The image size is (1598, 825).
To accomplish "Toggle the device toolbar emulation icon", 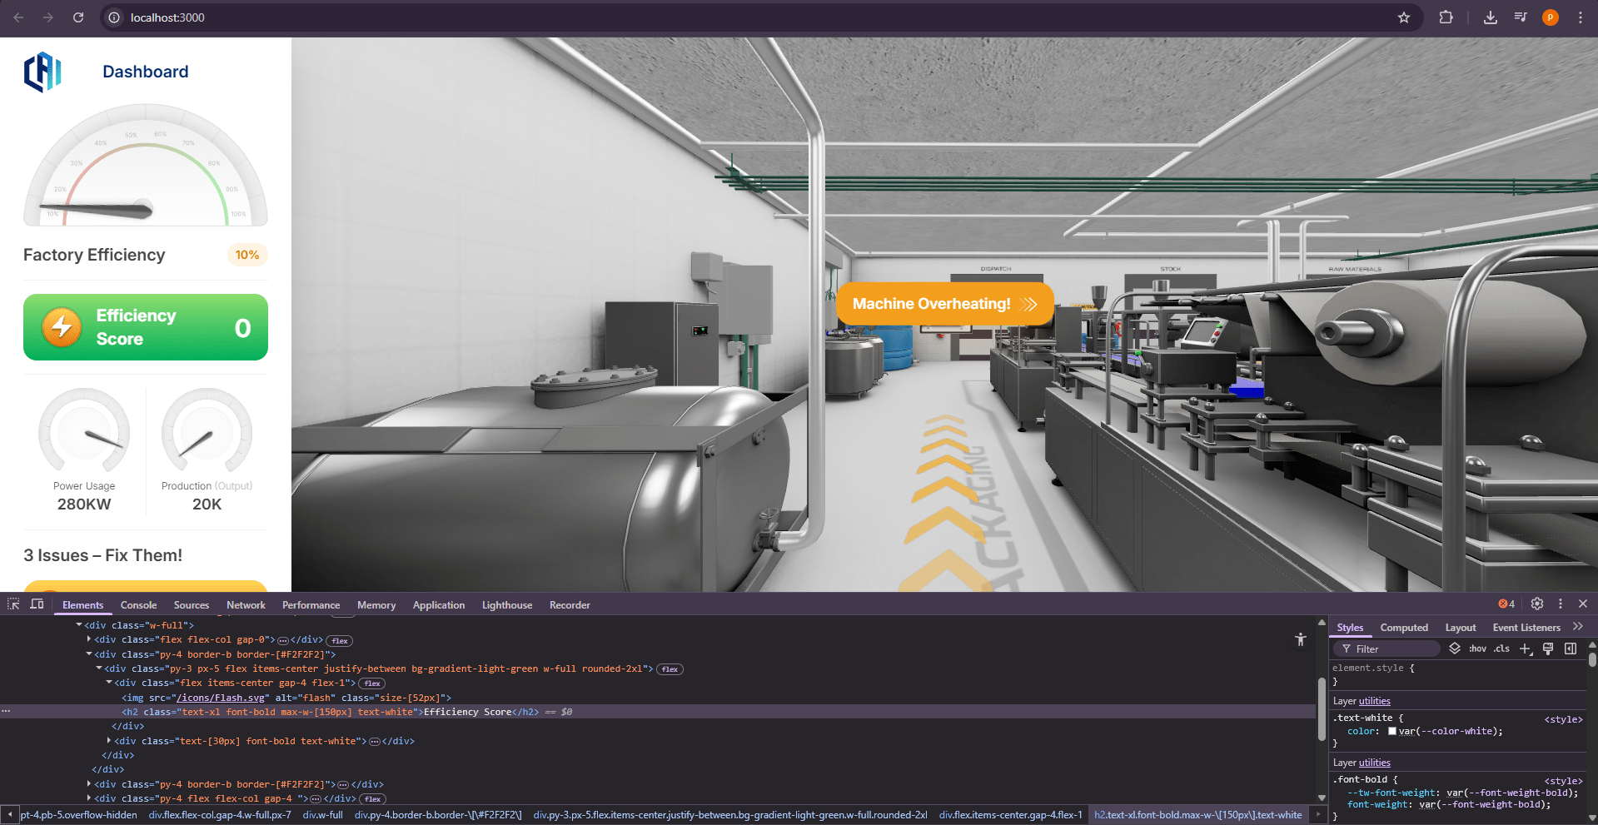I will tap(37, 604).
